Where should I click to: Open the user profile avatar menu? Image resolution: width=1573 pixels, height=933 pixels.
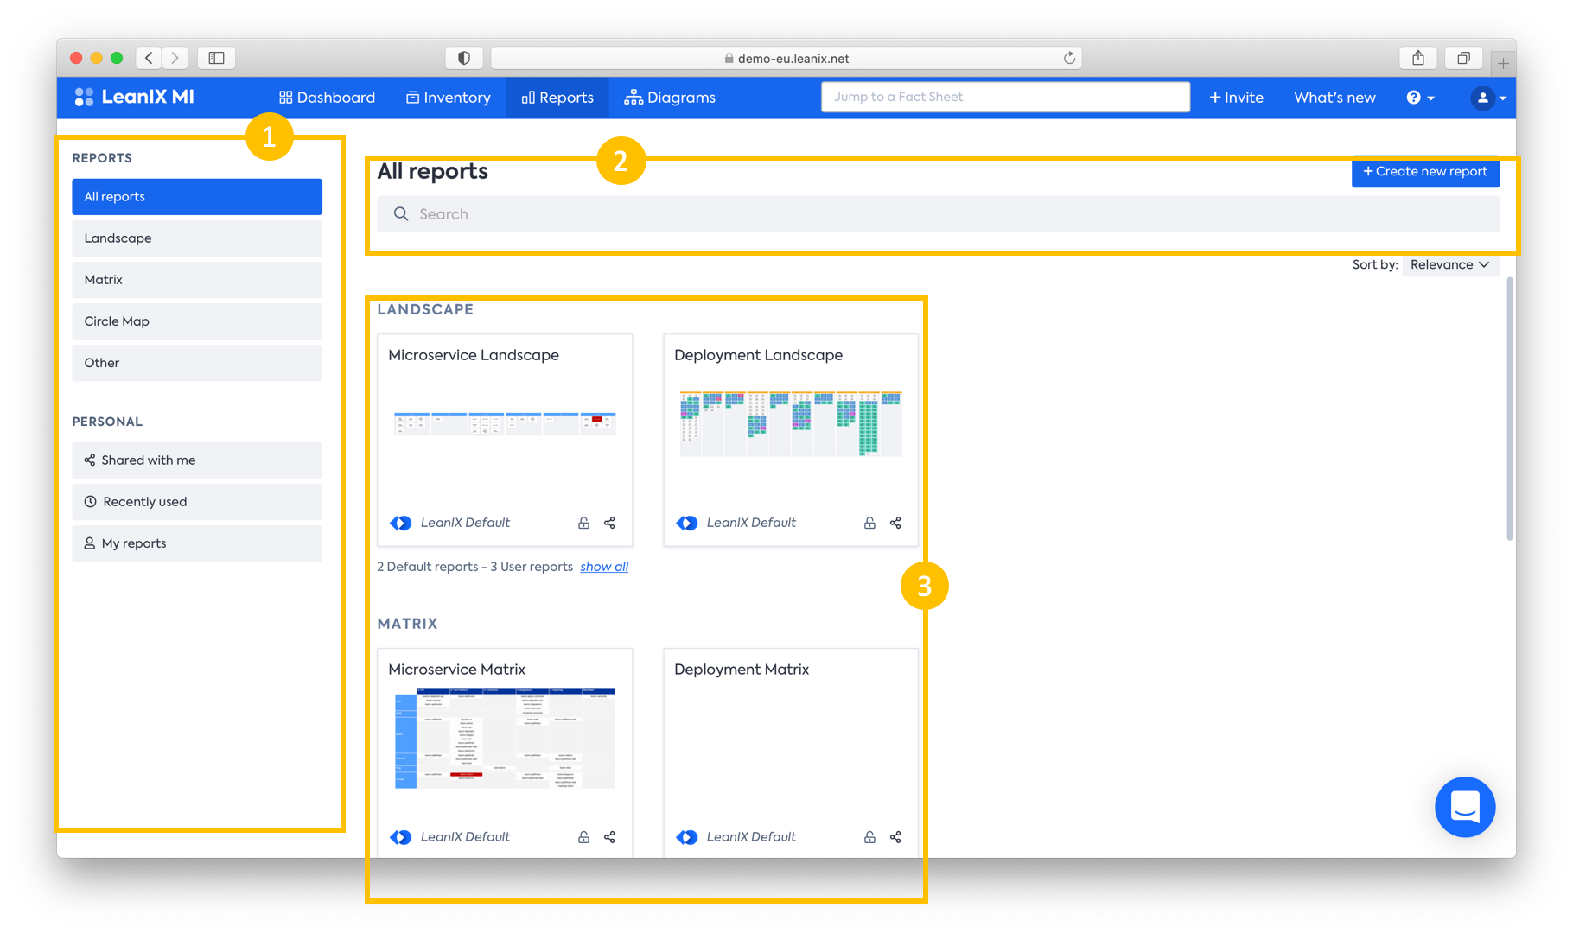(x=1488, y=98)
